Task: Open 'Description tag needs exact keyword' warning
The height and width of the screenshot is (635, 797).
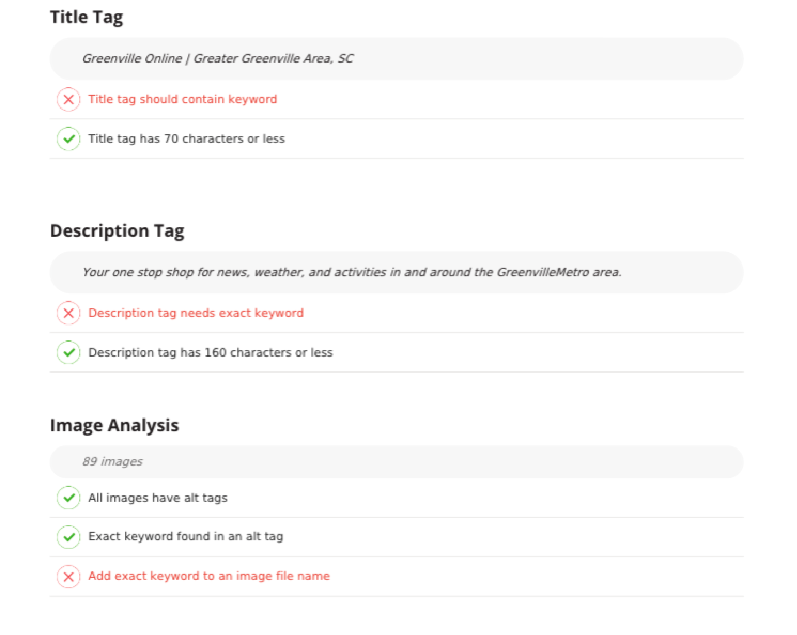Action: point(196,313)
